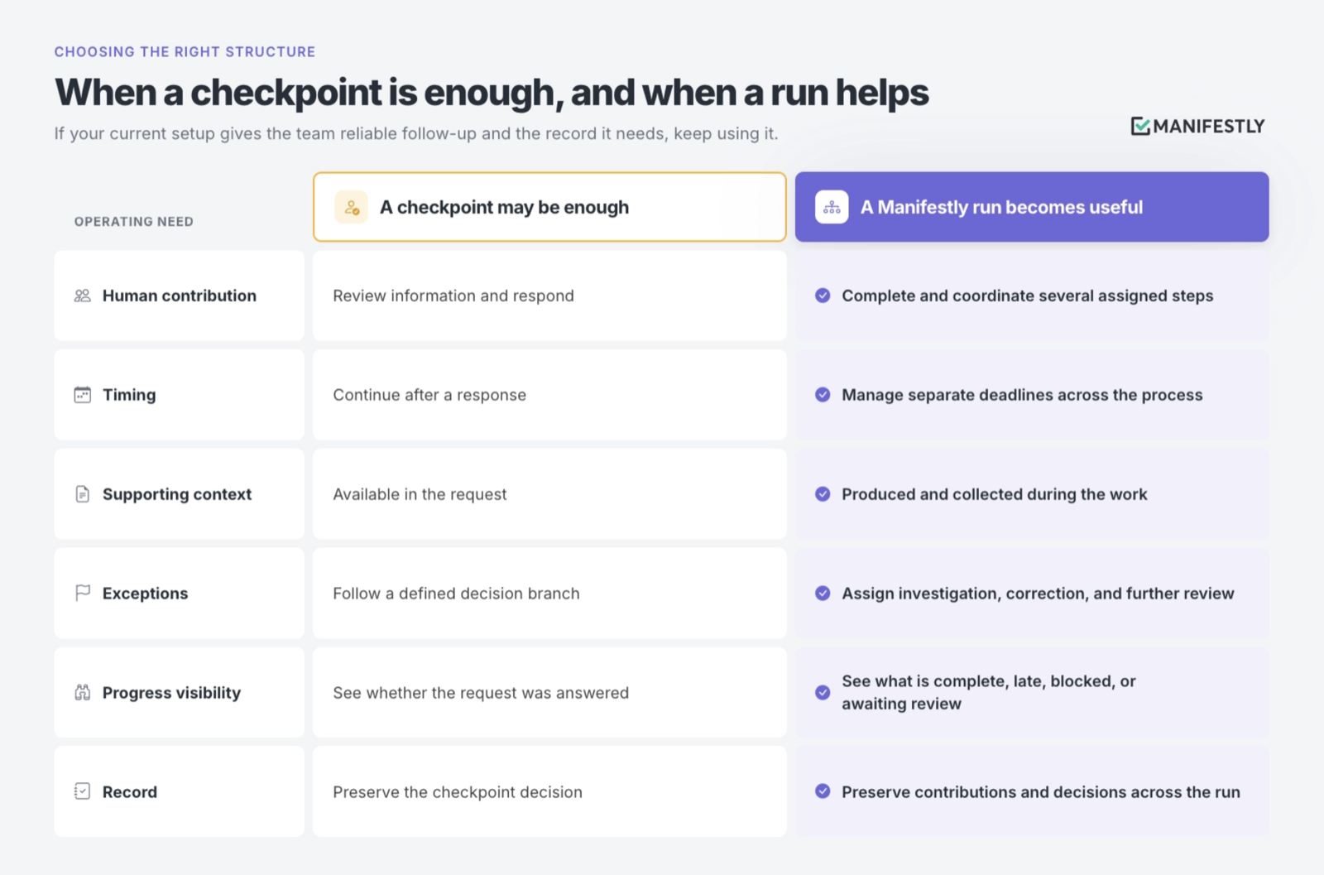This screenshot has width=1324, height=875.
Task: Click the person-check icon in the checkpoint header
Action: point(352,207)
